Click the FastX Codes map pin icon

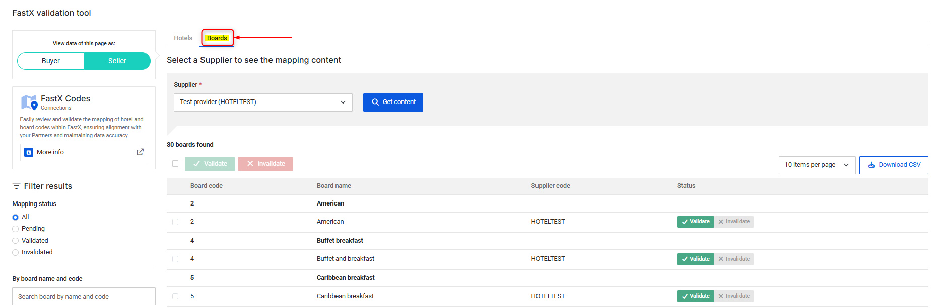click(x=29, y=102)
